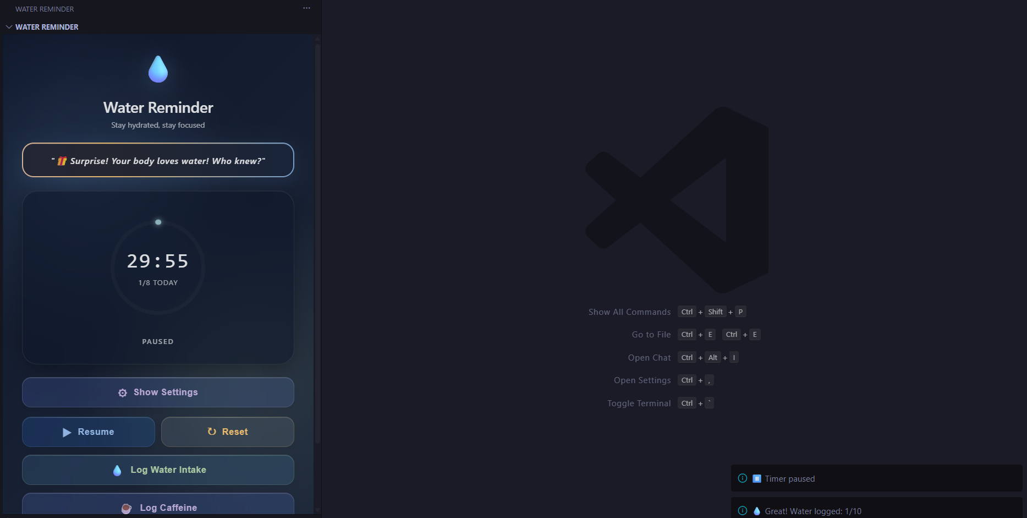Click the Toggle Terminal shortcut label
The width and height of the screenshot is (1027, 518).
[639, 404]
